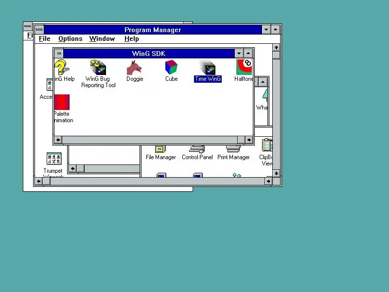Click the File Manager label text
Viewport: 389px width, 292px height.
pos(161,157)
